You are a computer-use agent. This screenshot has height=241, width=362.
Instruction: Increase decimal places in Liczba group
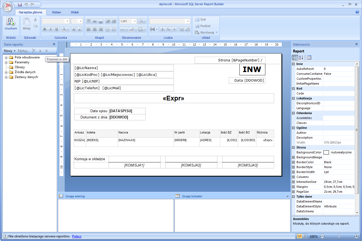click(x=182, y=29)
